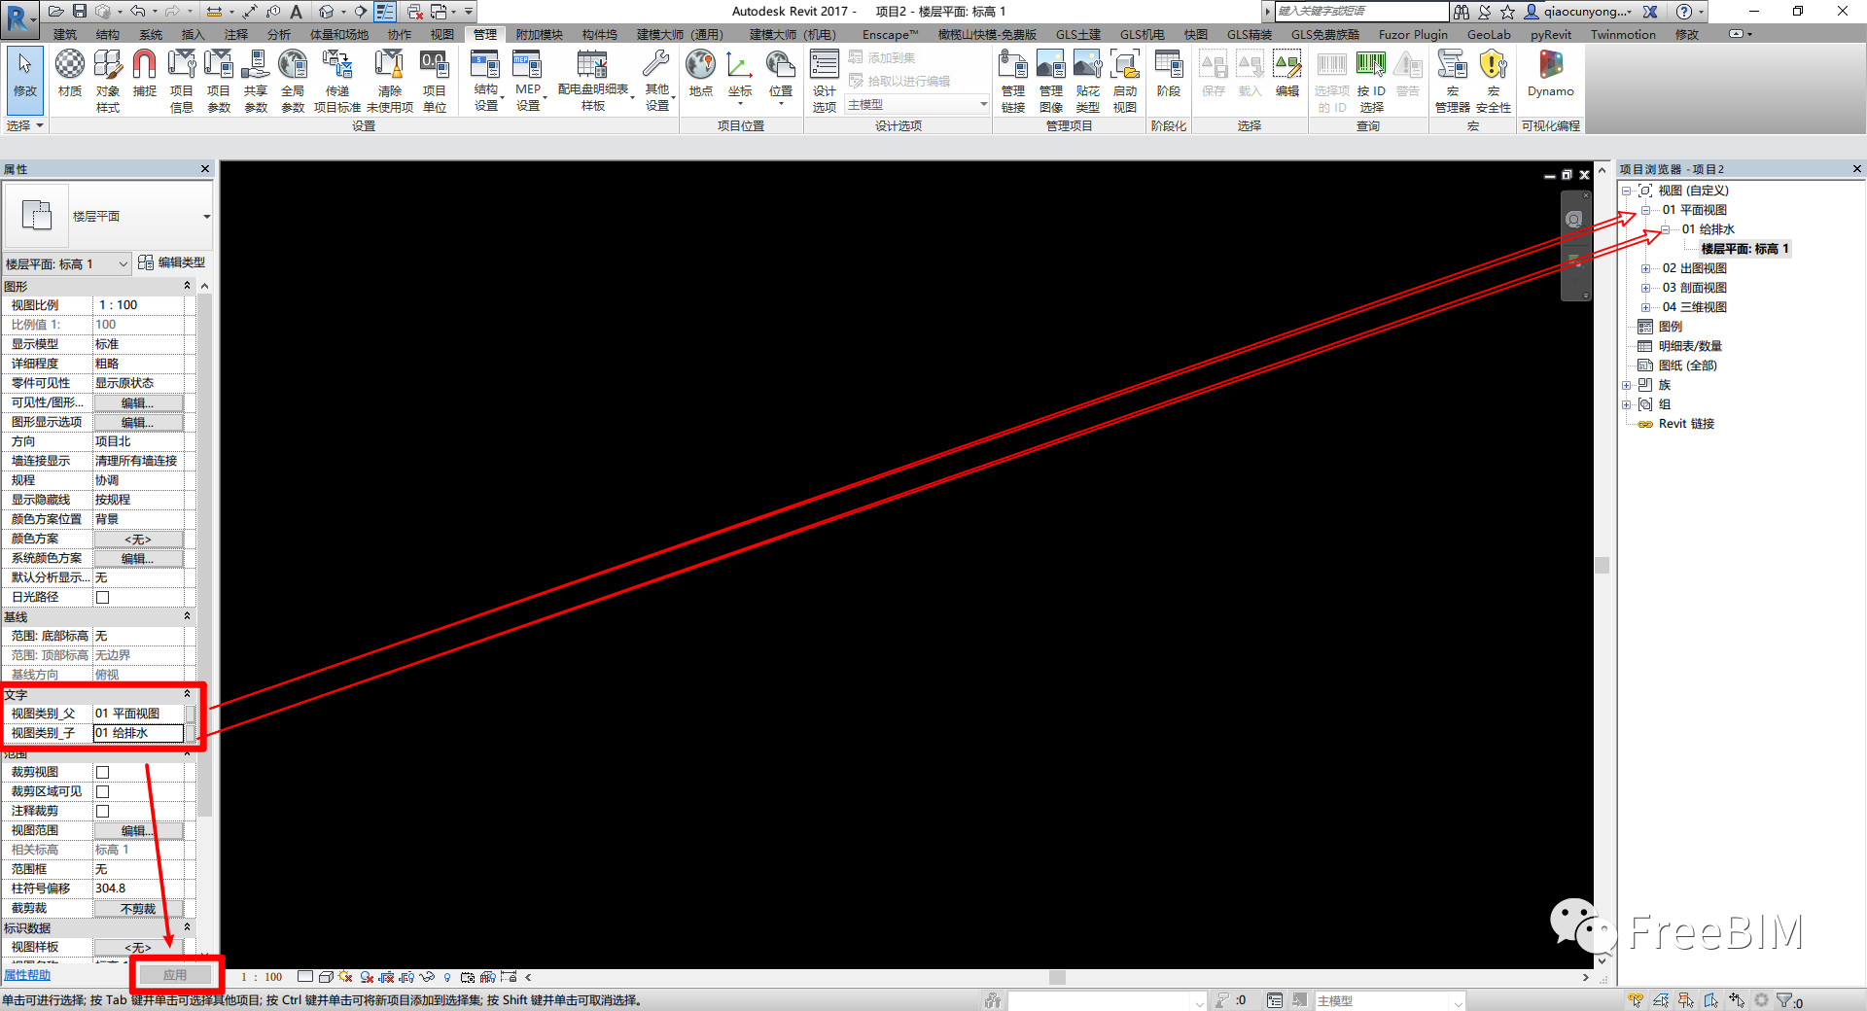
Task: Close the 属性 Properties palette
Action: coord(205,169)
